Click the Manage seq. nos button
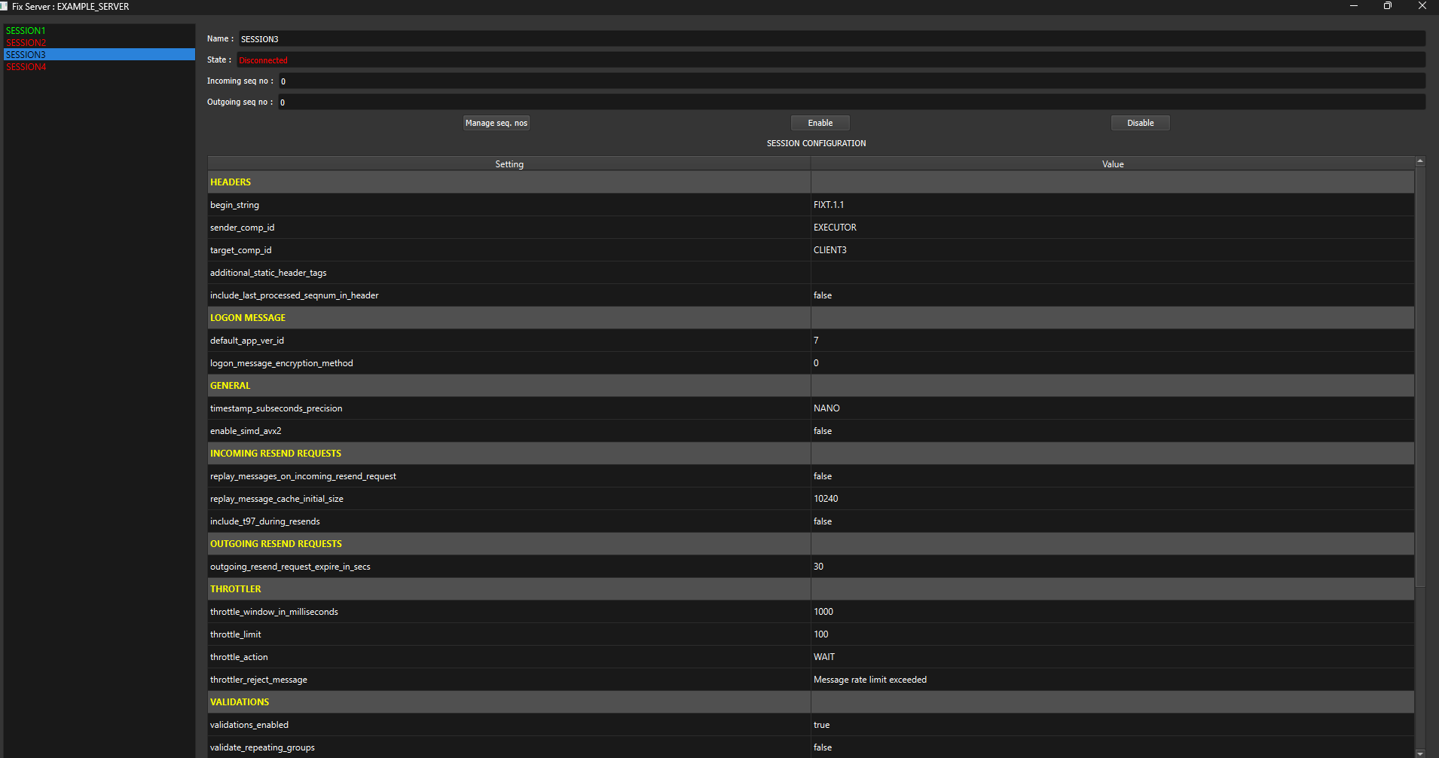 tap(496, 123)
